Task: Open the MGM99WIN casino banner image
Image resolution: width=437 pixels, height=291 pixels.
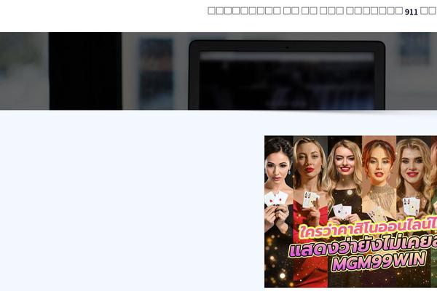Action: [350, 212]
